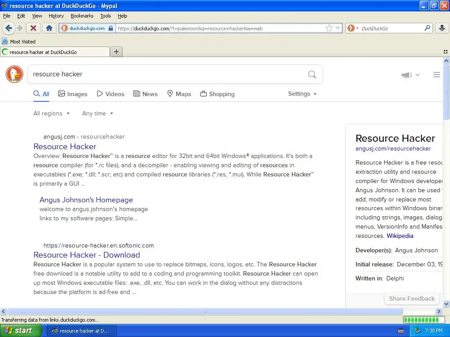Image resolution: width=450 pixels, height=337 pixels.
Task: Open the megaphone announcements dropdown
Action: pos(410,75)
